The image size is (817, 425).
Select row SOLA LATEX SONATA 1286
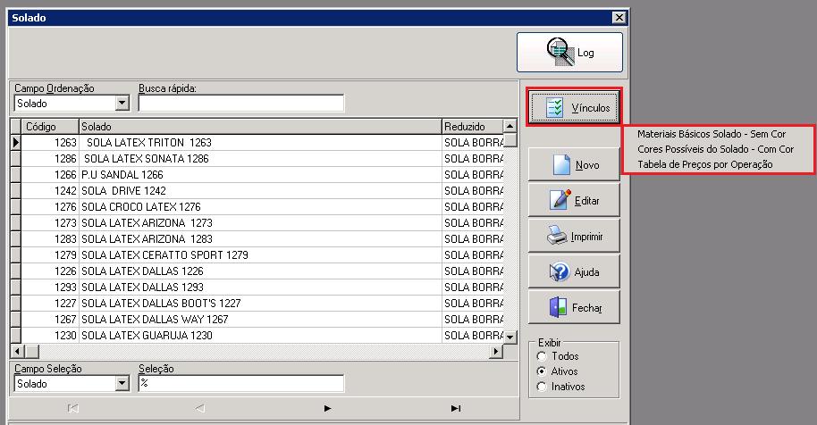pyautogui.click(x=262, y=159)
